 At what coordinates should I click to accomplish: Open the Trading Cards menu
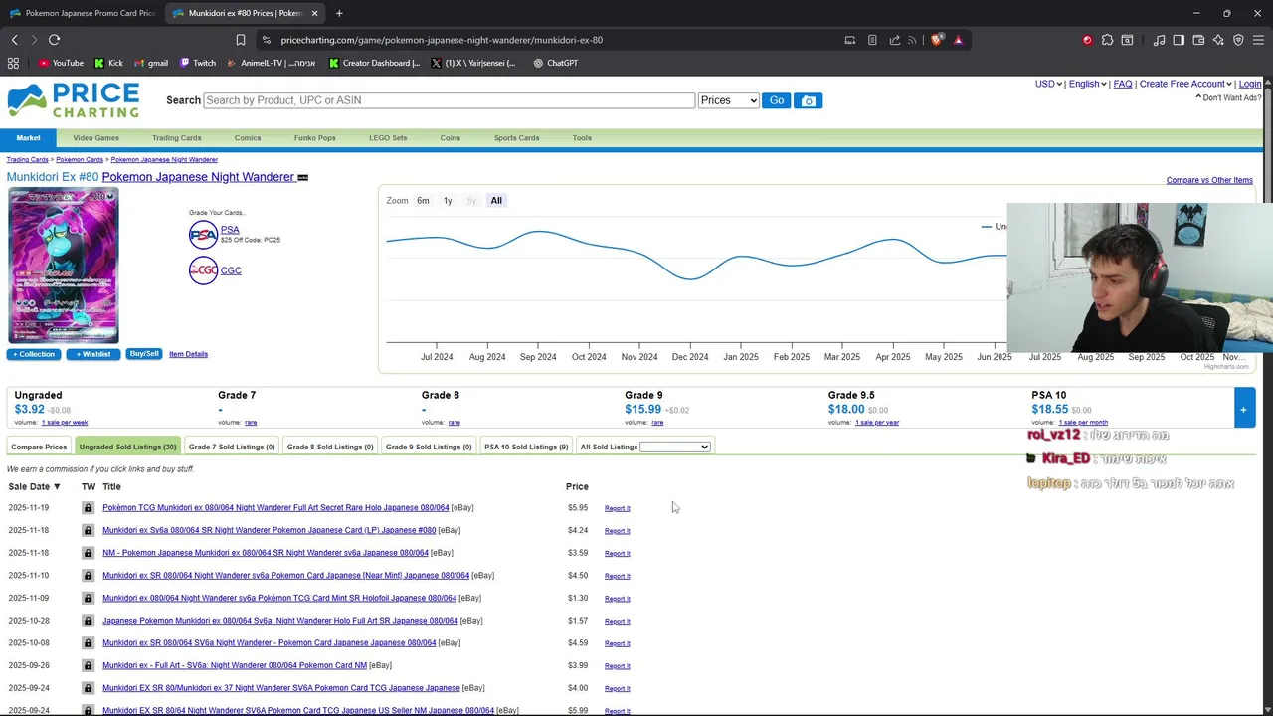177,138
